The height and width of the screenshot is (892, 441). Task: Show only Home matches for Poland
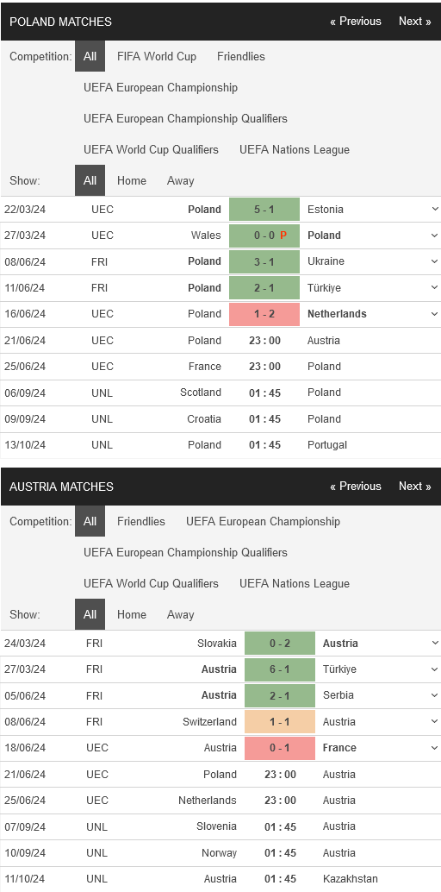131,180
